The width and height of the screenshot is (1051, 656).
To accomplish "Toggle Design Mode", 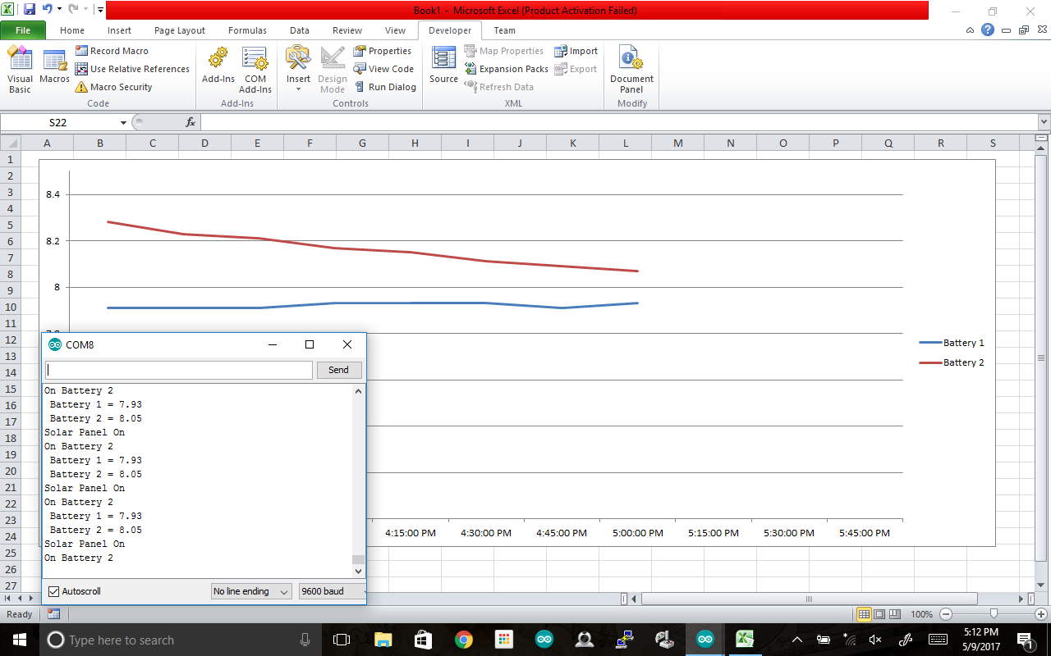I will coord(333,70).
